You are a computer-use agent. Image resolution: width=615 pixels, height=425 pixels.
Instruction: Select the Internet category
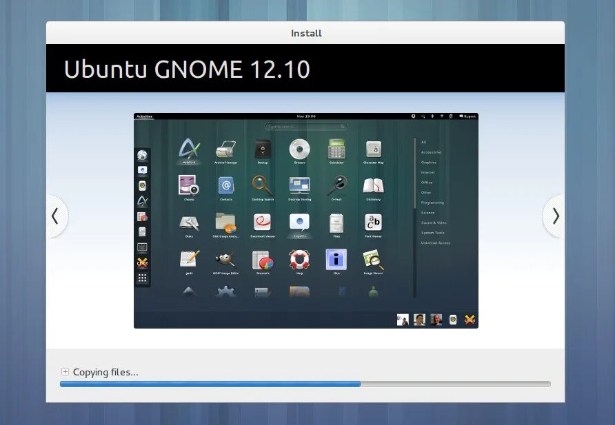click(428, 172)
